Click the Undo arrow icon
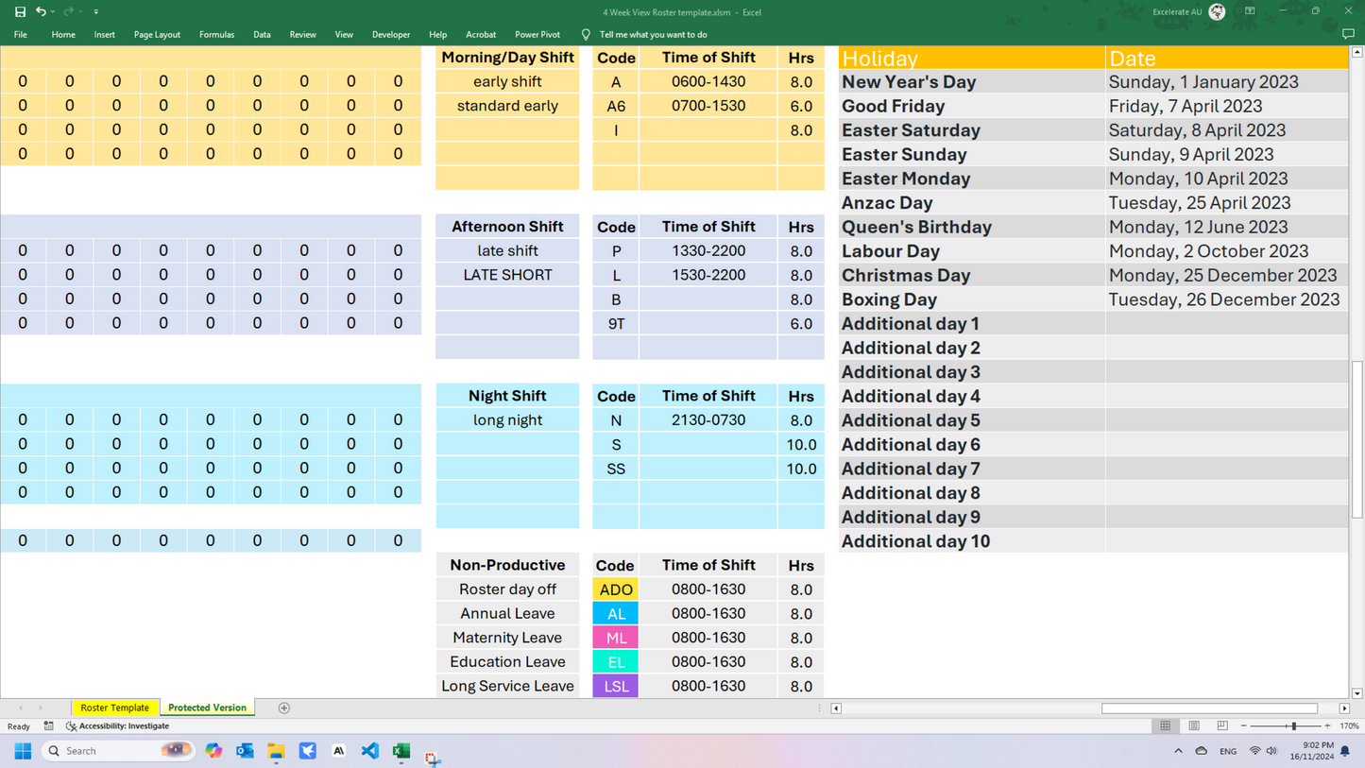The image size is (1365, 768). 41,12
